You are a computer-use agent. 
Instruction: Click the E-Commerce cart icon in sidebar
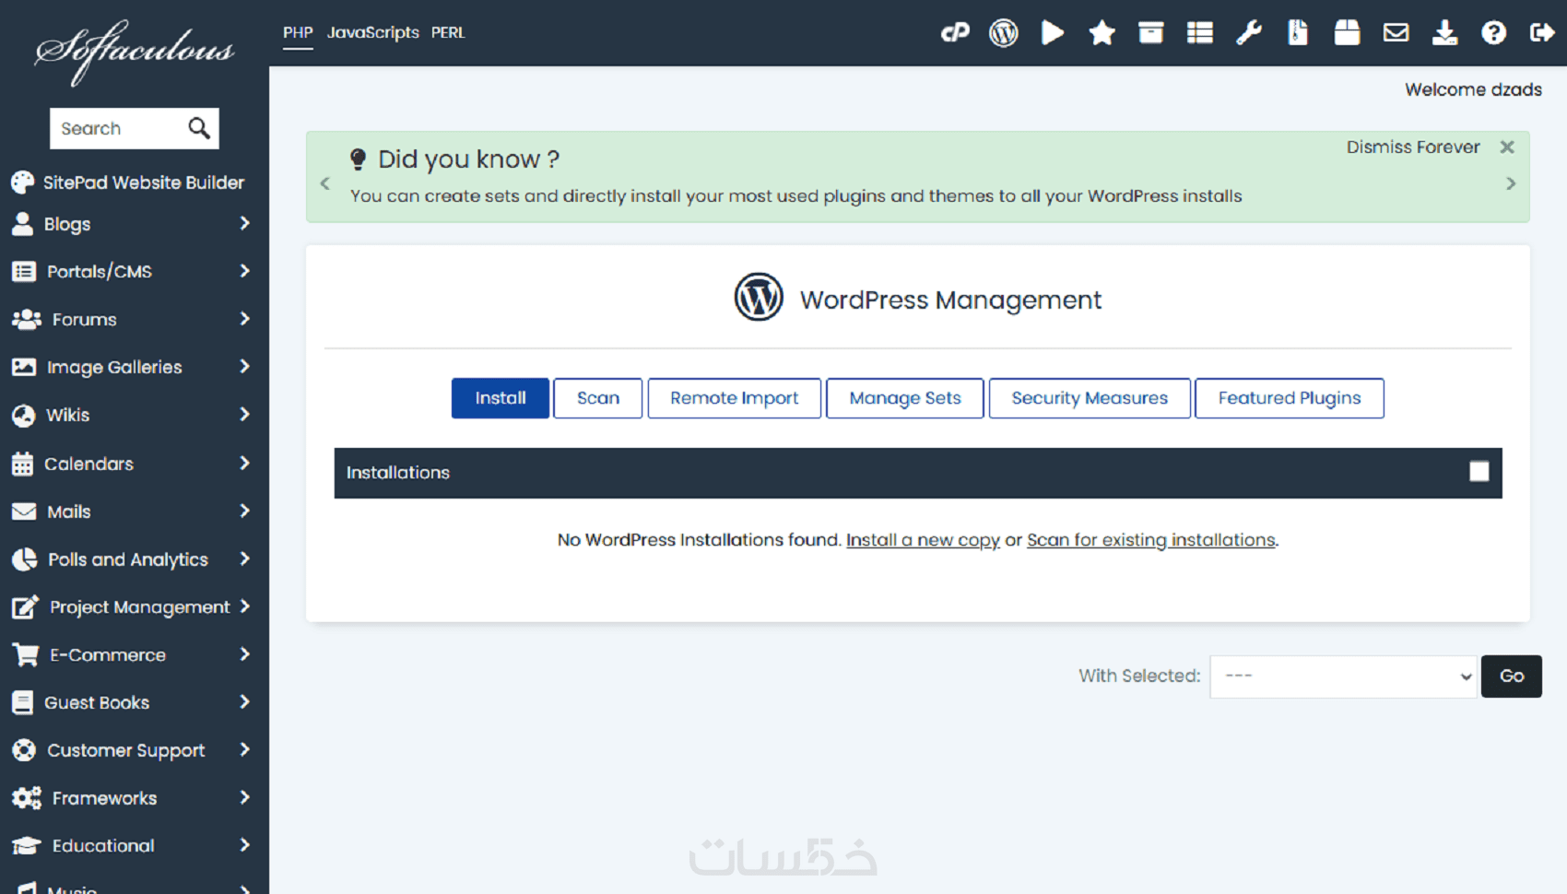click(25, 654)
